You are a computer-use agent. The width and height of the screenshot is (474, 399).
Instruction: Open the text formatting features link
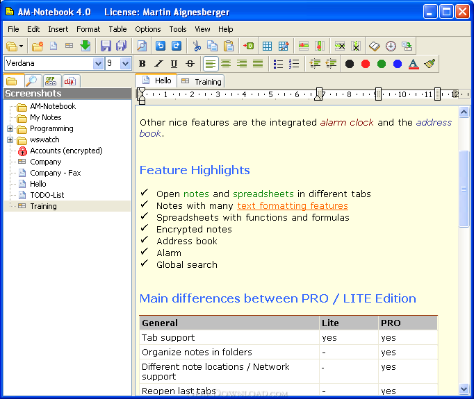293,206
